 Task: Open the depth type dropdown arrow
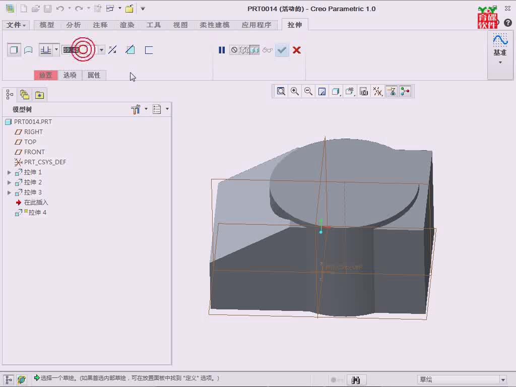56,50
